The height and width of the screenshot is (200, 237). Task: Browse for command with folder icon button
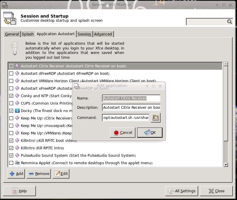(155, 118)
